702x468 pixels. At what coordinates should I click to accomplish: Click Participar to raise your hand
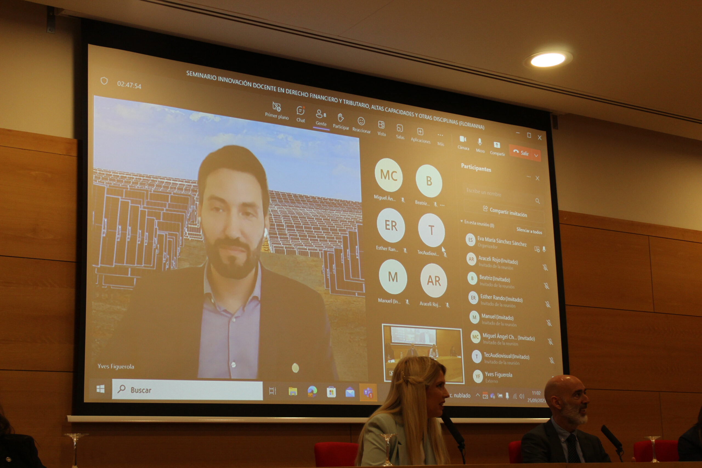click(341, 121)
